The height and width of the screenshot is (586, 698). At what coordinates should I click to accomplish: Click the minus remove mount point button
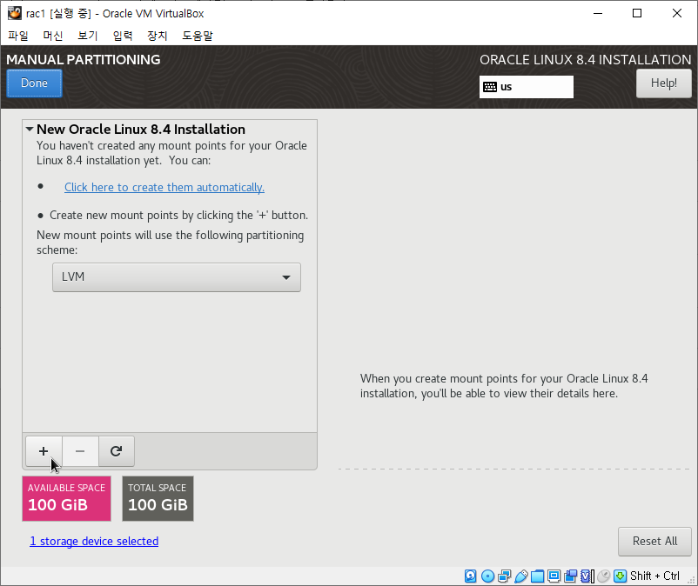(x=80, y=451)
